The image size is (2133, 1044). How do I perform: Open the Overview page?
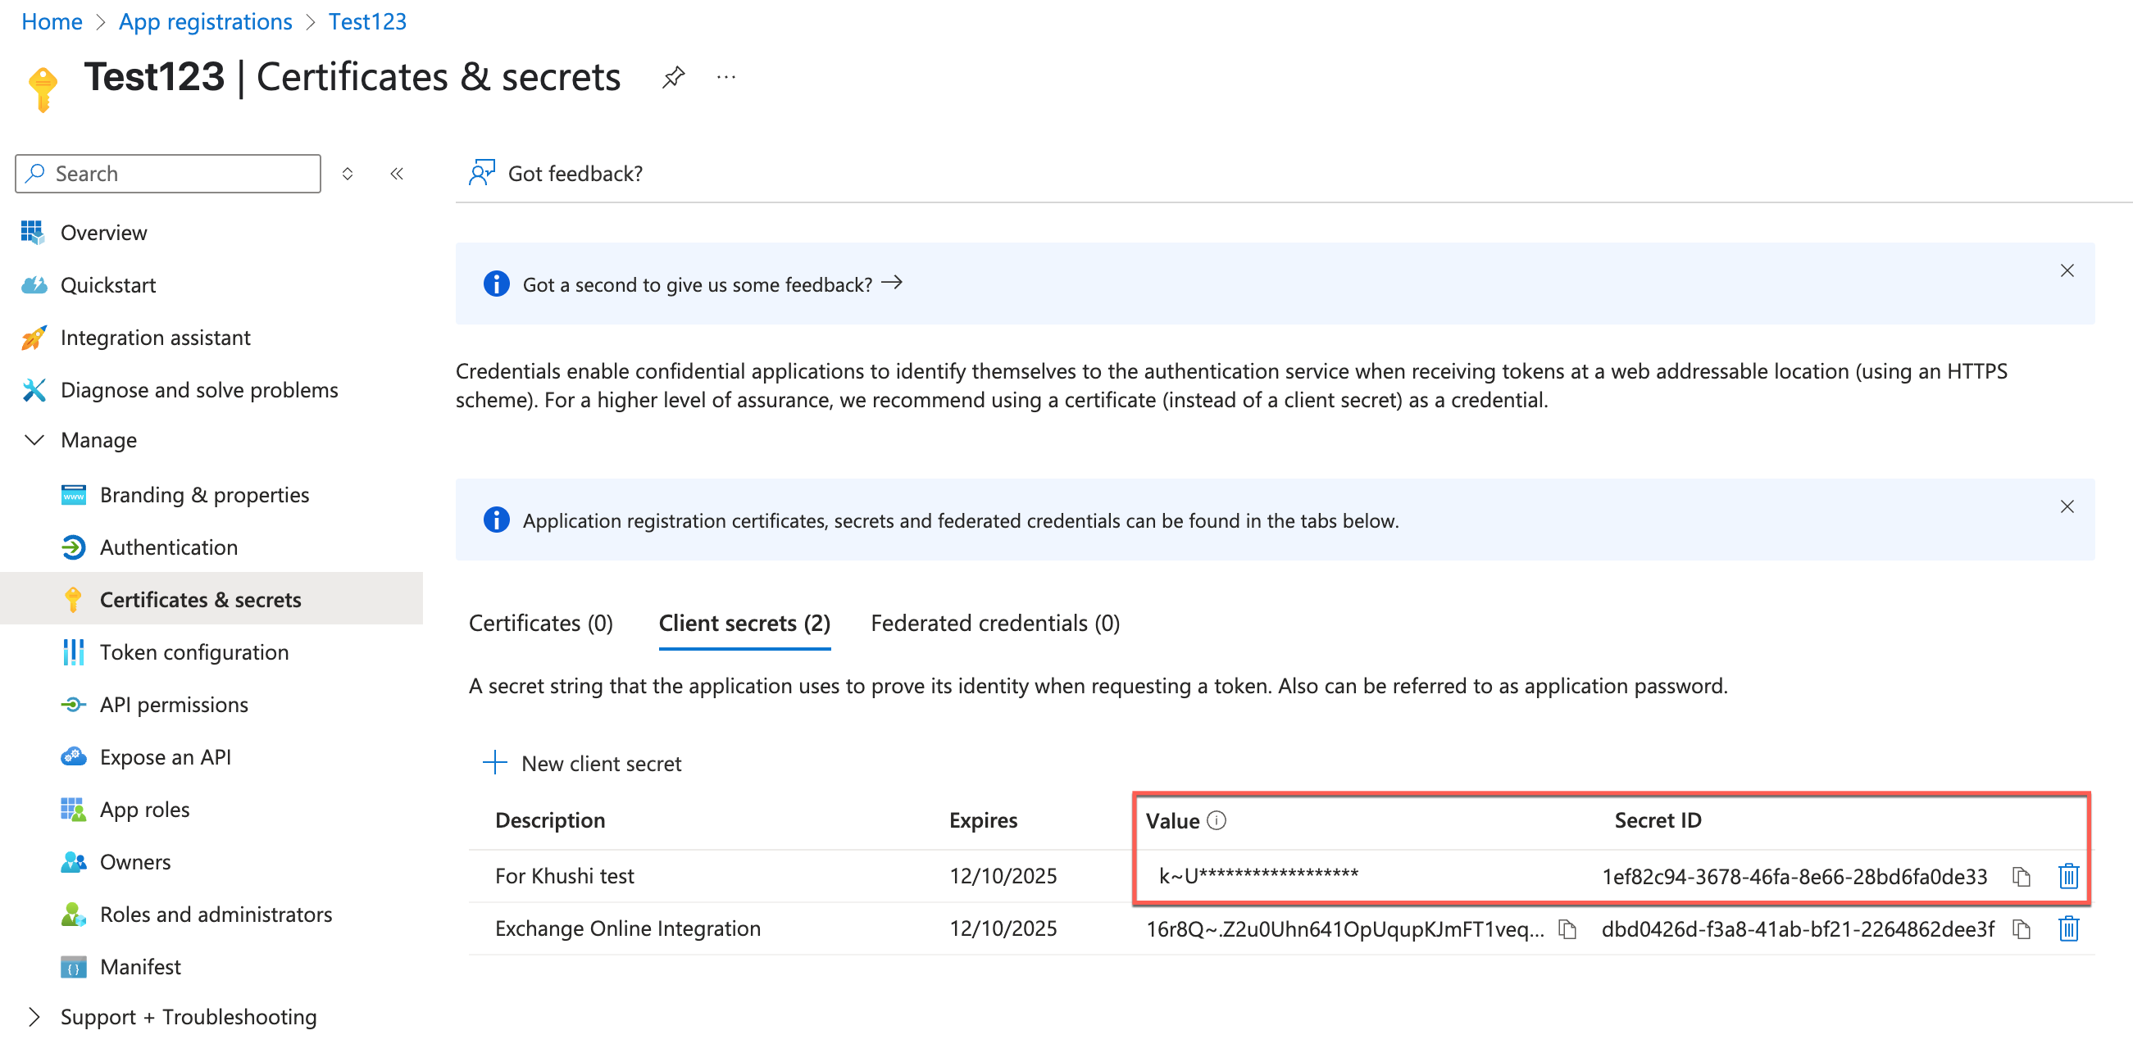click(x=103, y=233)
